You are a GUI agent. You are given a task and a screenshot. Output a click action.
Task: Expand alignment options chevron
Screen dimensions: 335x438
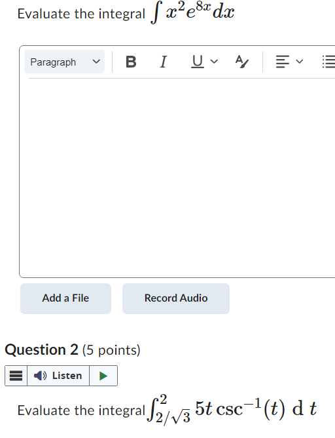click(x=299, y=62)
